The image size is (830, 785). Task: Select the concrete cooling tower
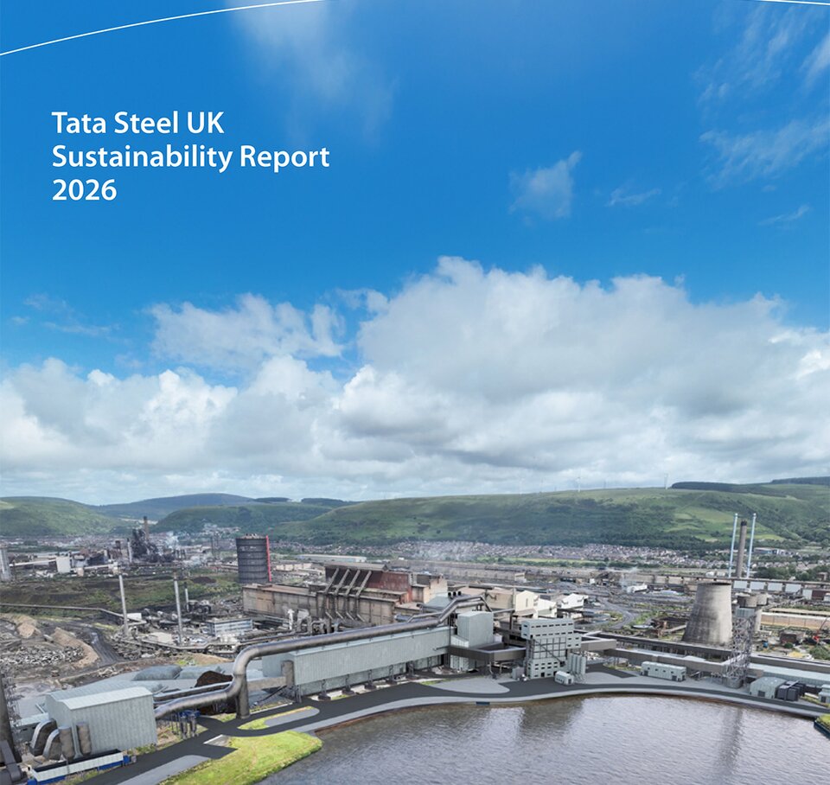[709, 612]
